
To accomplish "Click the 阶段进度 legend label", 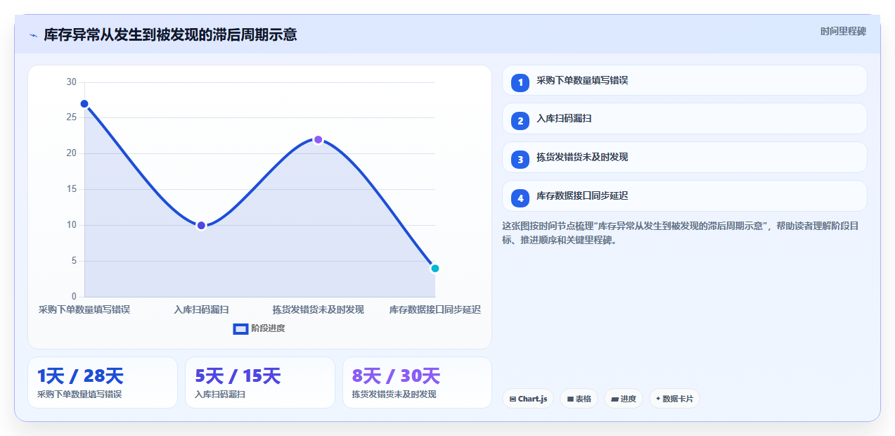I will point(268,328).
